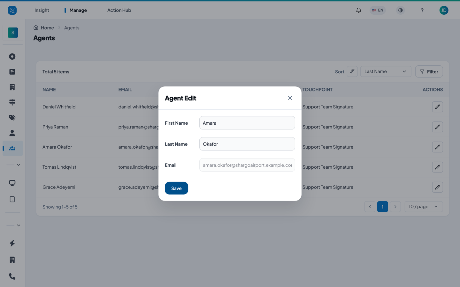Open the tablet device sidebar icon
Screen dimensions: 460x287
[12, 199]
